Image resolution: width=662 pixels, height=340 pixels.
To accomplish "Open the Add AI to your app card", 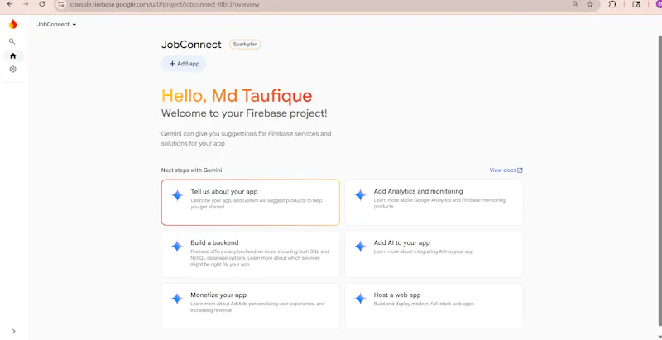I will point(434,254).
